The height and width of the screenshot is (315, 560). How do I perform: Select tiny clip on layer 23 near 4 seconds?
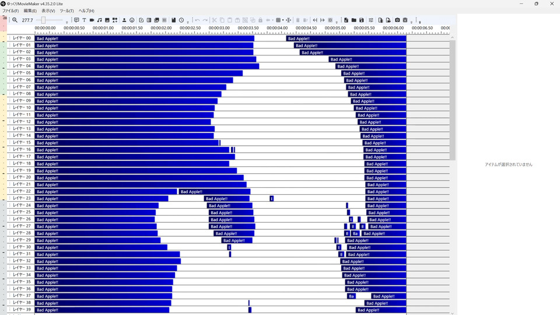coord(271,198)
